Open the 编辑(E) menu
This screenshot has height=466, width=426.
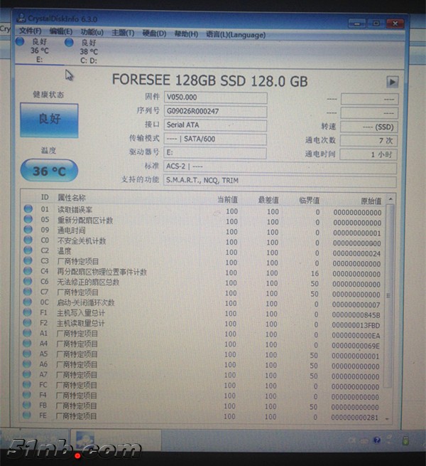pos(61,31)
